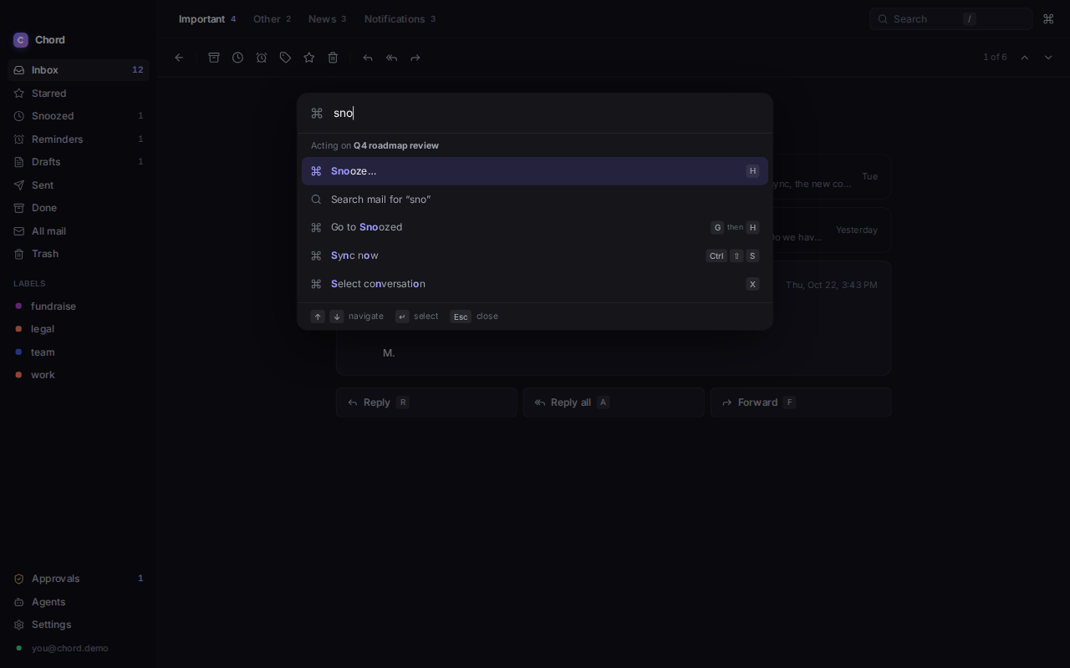Click the Reply button
Viewport: 1070px width, 668px height.
pos(426,402)
